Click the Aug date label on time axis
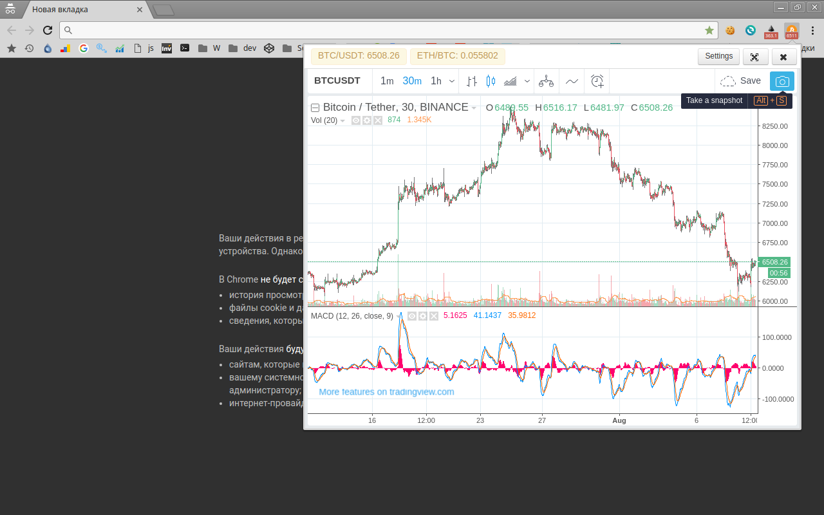Image resolution: width=824 pixels, height=515 pixels. tap(619, 420)
